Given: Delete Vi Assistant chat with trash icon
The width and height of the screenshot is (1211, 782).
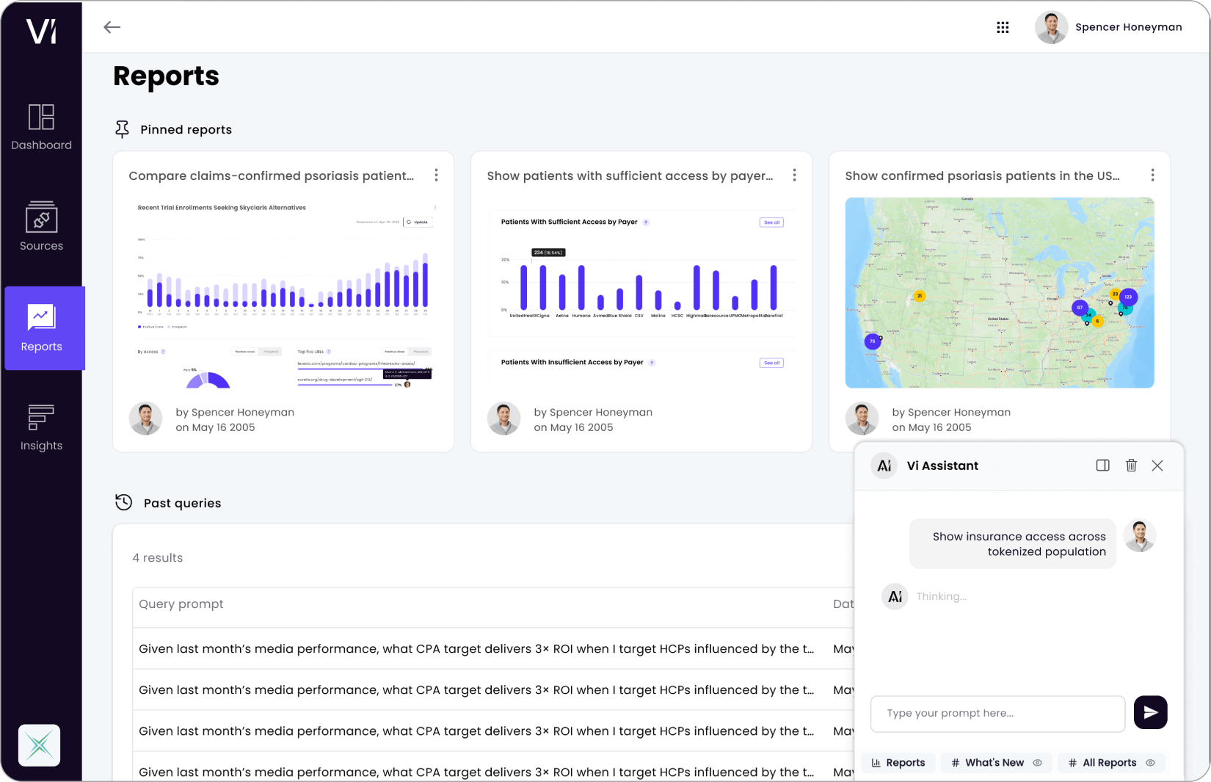Looking at the screenshot, I should tap(1131, 466).
